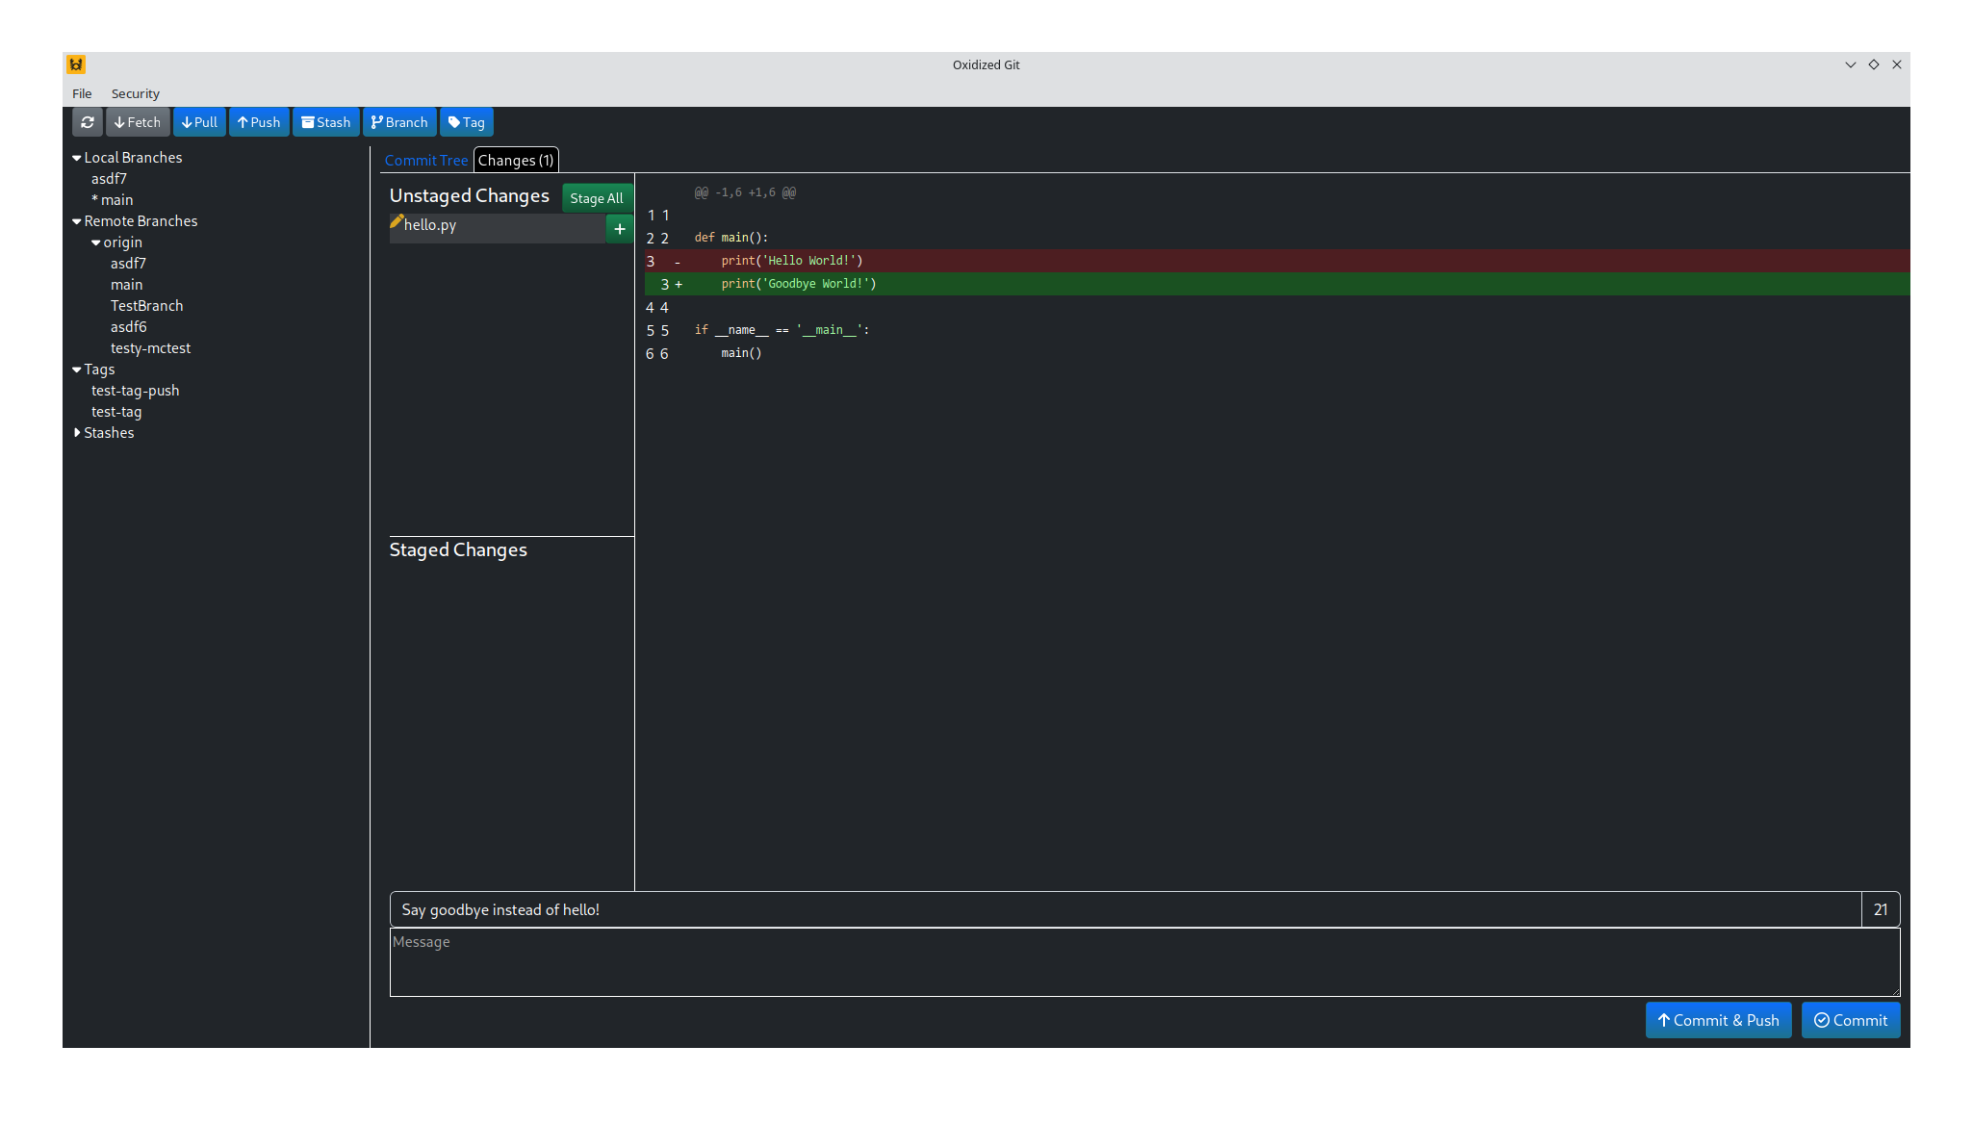Screen dimensions: 1973x1122
Task: Click the Tag toolbar button
Action: (467, 122)
